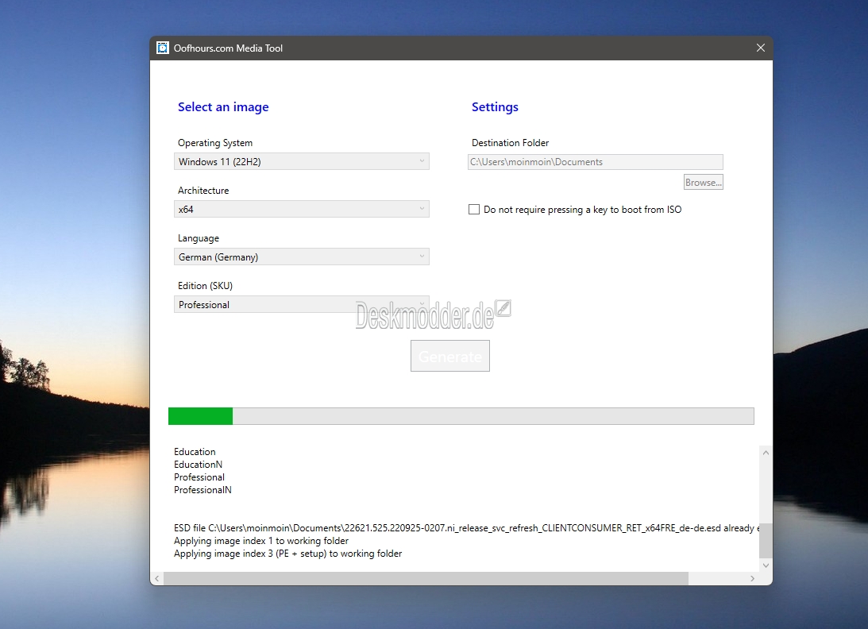Click the 'Edition (SKU)' label
The image size is (868, 629).
pos(206,286)
